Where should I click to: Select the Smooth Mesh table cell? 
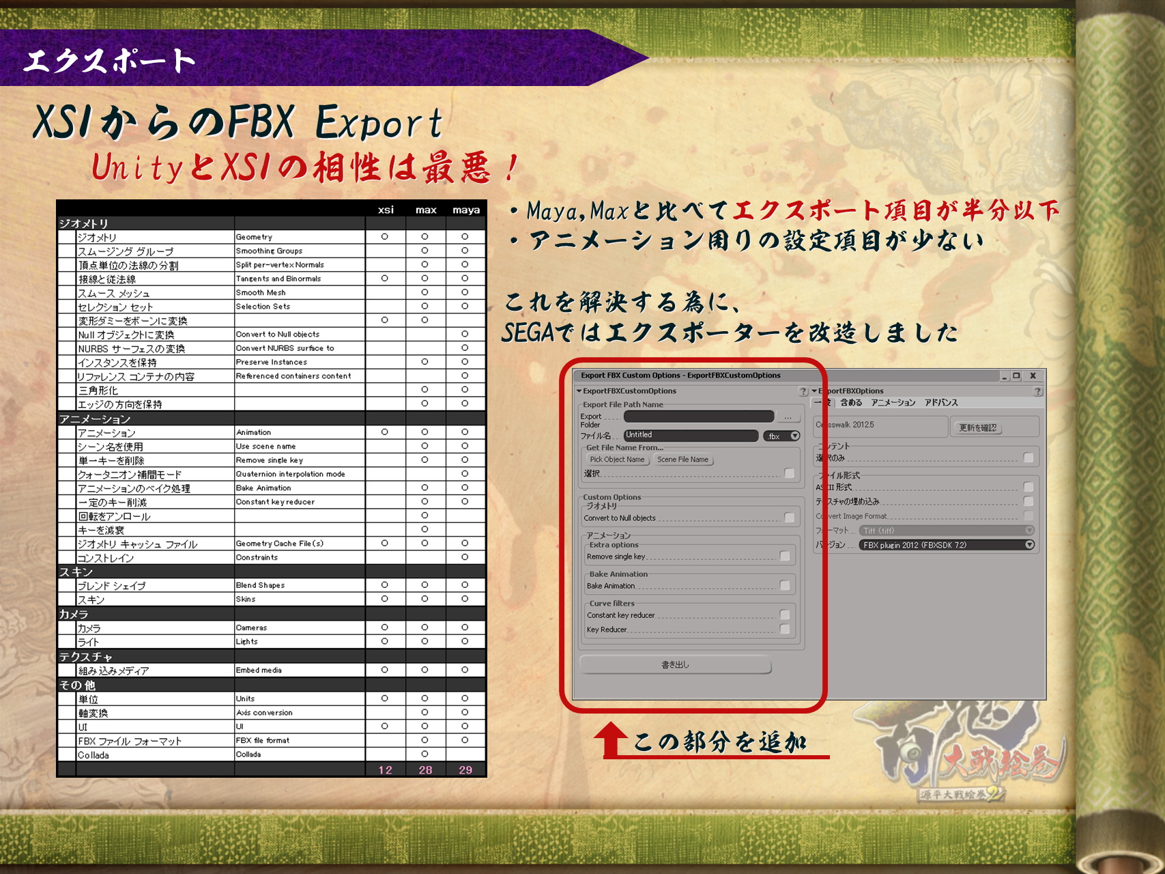coord(300,292)
